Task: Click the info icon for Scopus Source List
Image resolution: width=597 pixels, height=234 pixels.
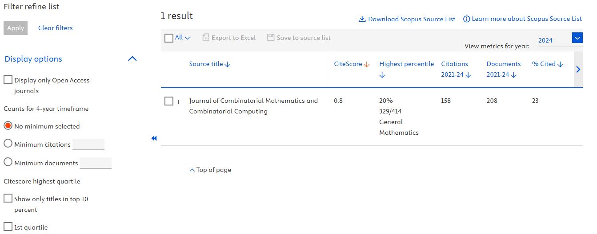Action: coord(466,19)
